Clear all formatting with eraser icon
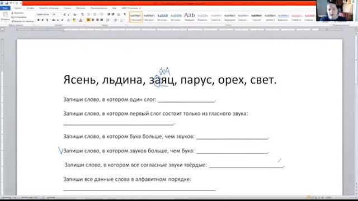 [x=82, y=15]
